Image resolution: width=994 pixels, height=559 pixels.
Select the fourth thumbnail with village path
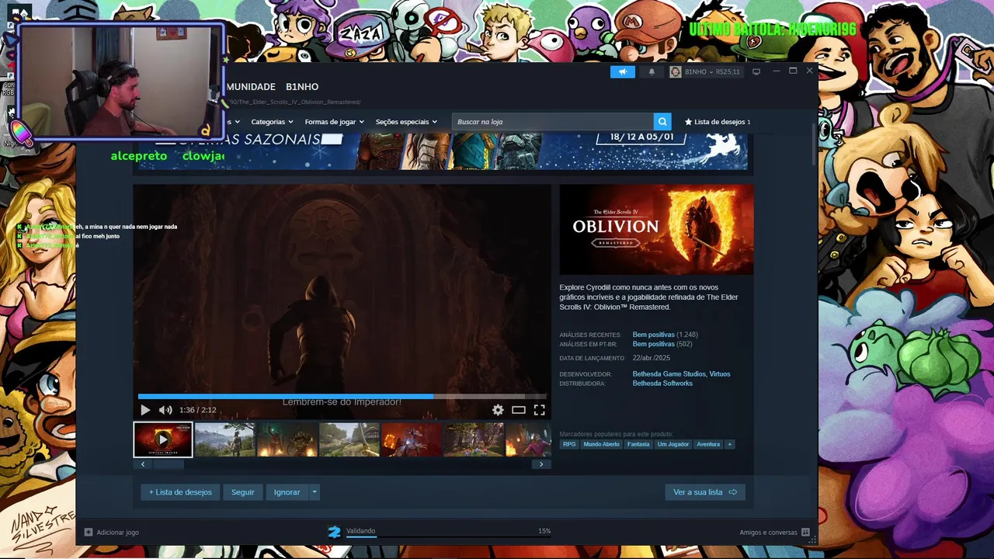coord(349,439)
